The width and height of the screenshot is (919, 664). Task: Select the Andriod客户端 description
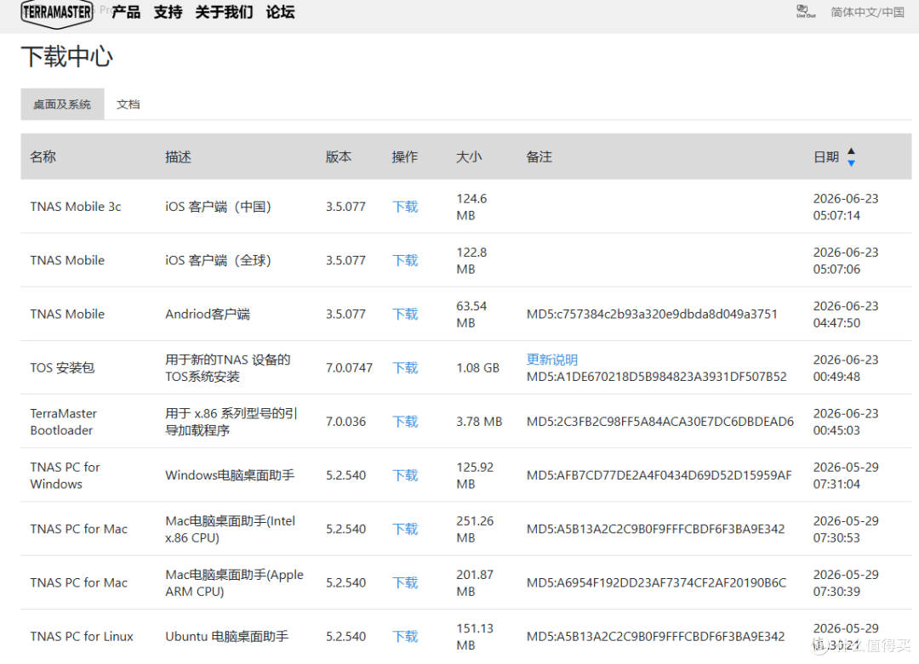208,315
